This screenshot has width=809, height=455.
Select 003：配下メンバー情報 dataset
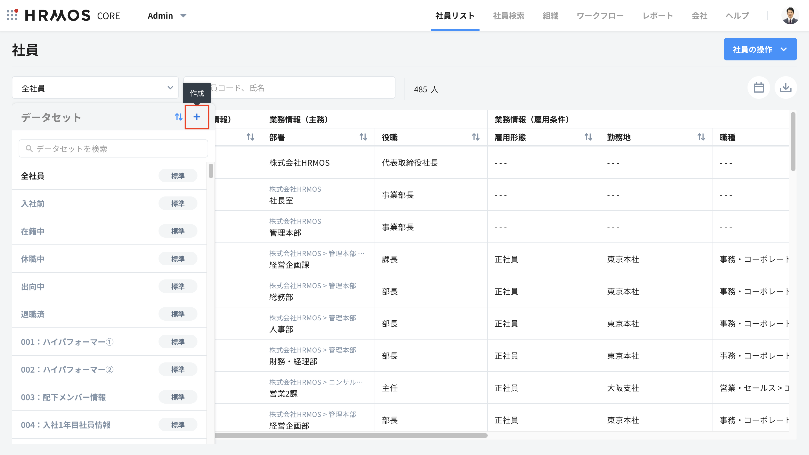63,397
